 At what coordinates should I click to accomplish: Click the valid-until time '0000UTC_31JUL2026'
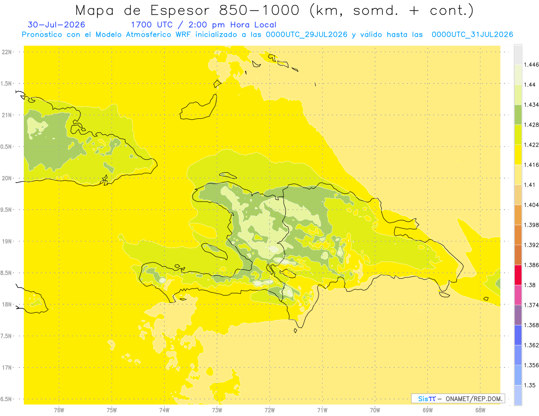[x=472, y=35]
